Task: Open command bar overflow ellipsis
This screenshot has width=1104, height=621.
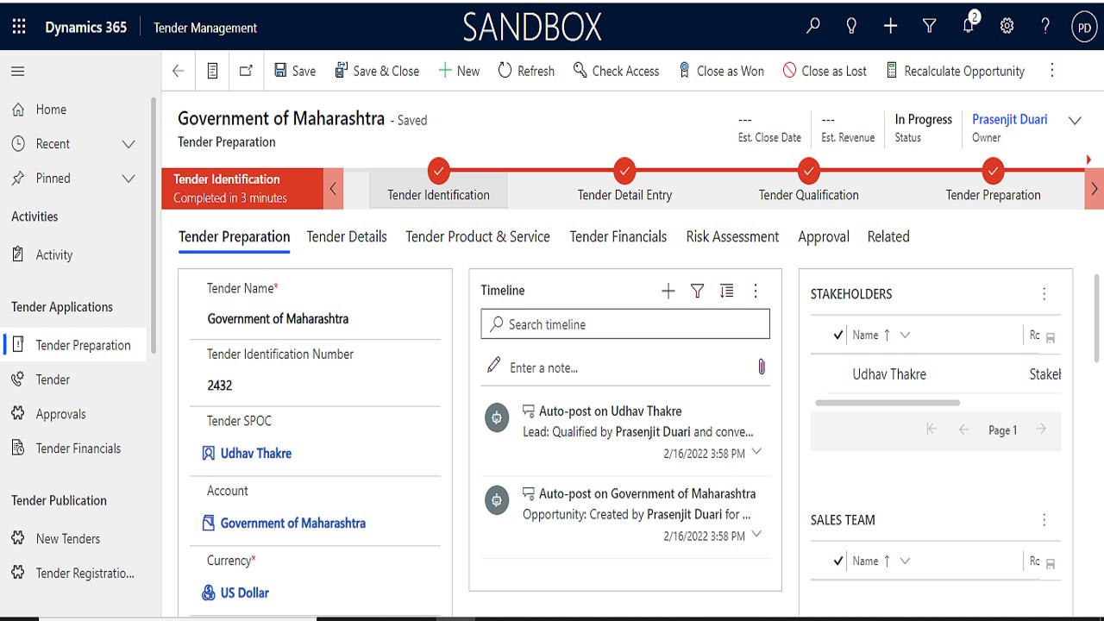Action: click(1051, 71)
